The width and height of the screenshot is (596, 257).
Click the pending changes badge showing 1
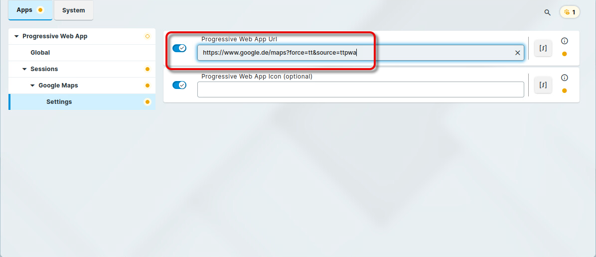570,12
